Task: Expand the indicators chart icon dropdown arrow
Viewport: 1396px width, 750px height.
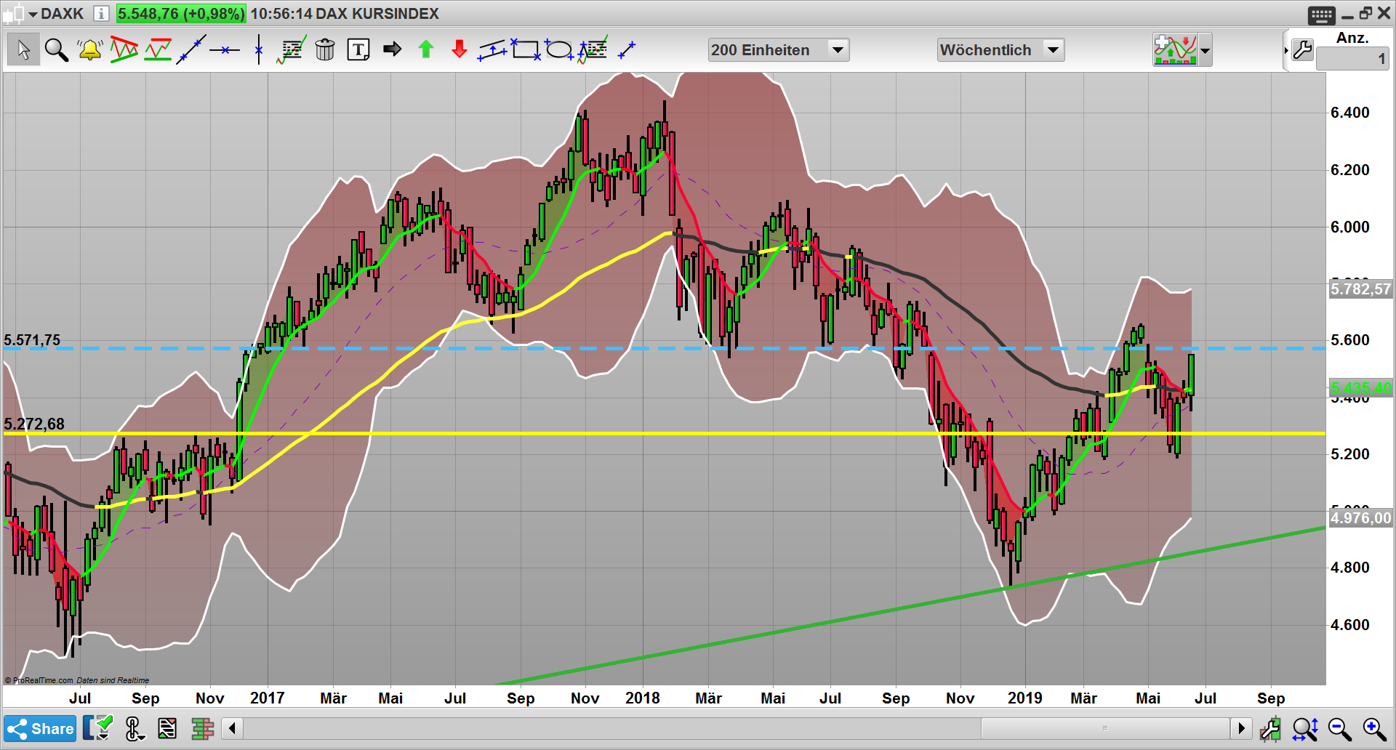Action: click(x=1206, y=51)
